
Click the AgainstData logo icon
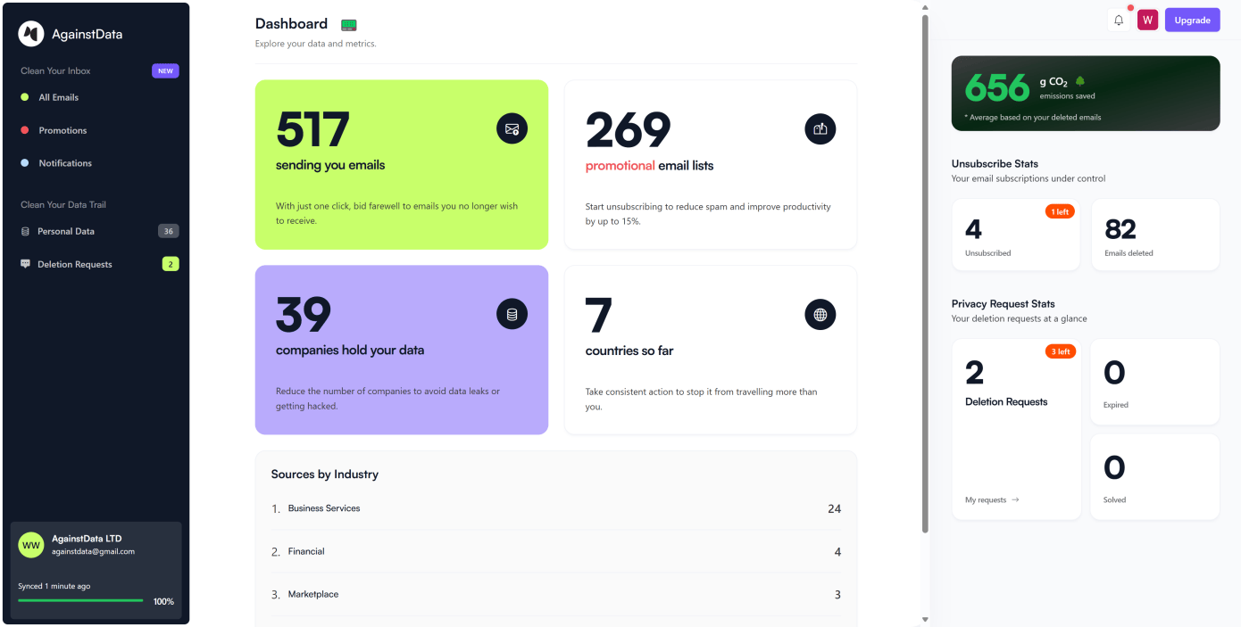pos(31,34)
